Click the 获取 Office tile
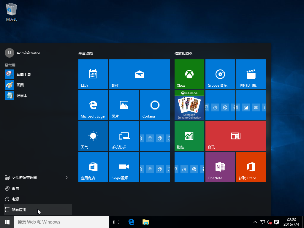Viewport: 304px width, 228px height. coord(251,167)
